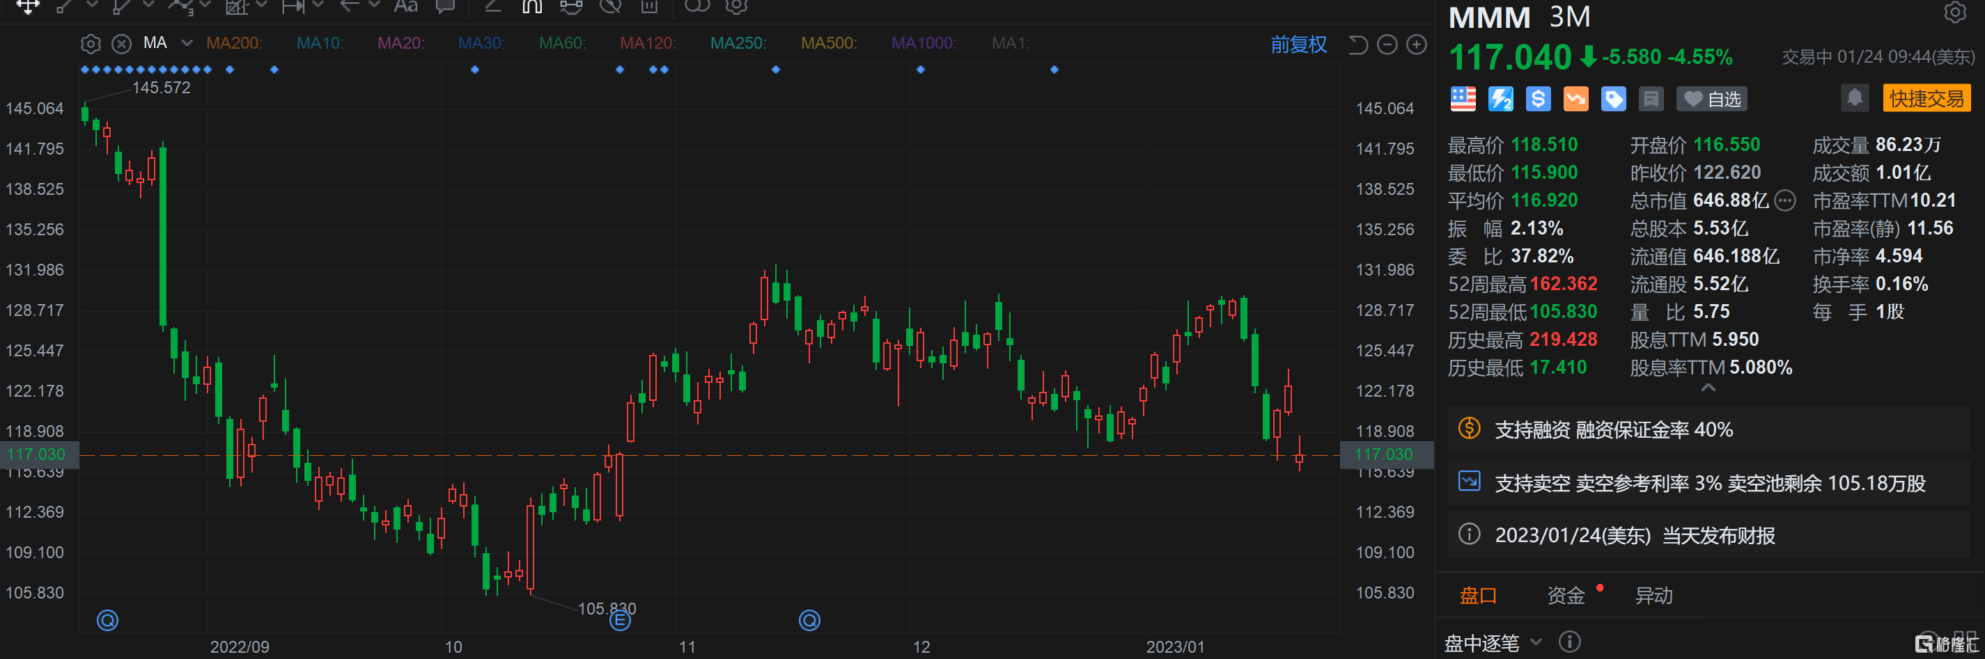
Task: Click the locked-drawing sync icon in toolbar
Action: coord(571,6)
